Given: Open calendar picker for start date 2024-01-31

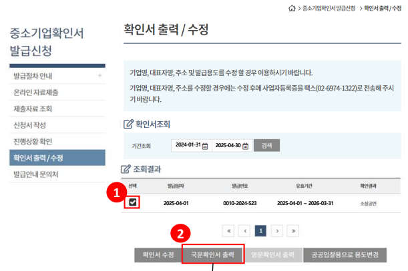Looking at the screenshot, I should click(205, 145).
